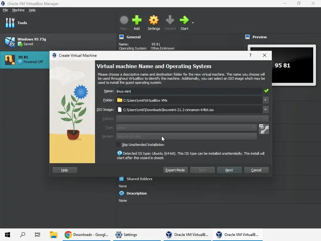Click the Preview section header icon
Screen dimensions: 321x241
click(x=247, y=37)
